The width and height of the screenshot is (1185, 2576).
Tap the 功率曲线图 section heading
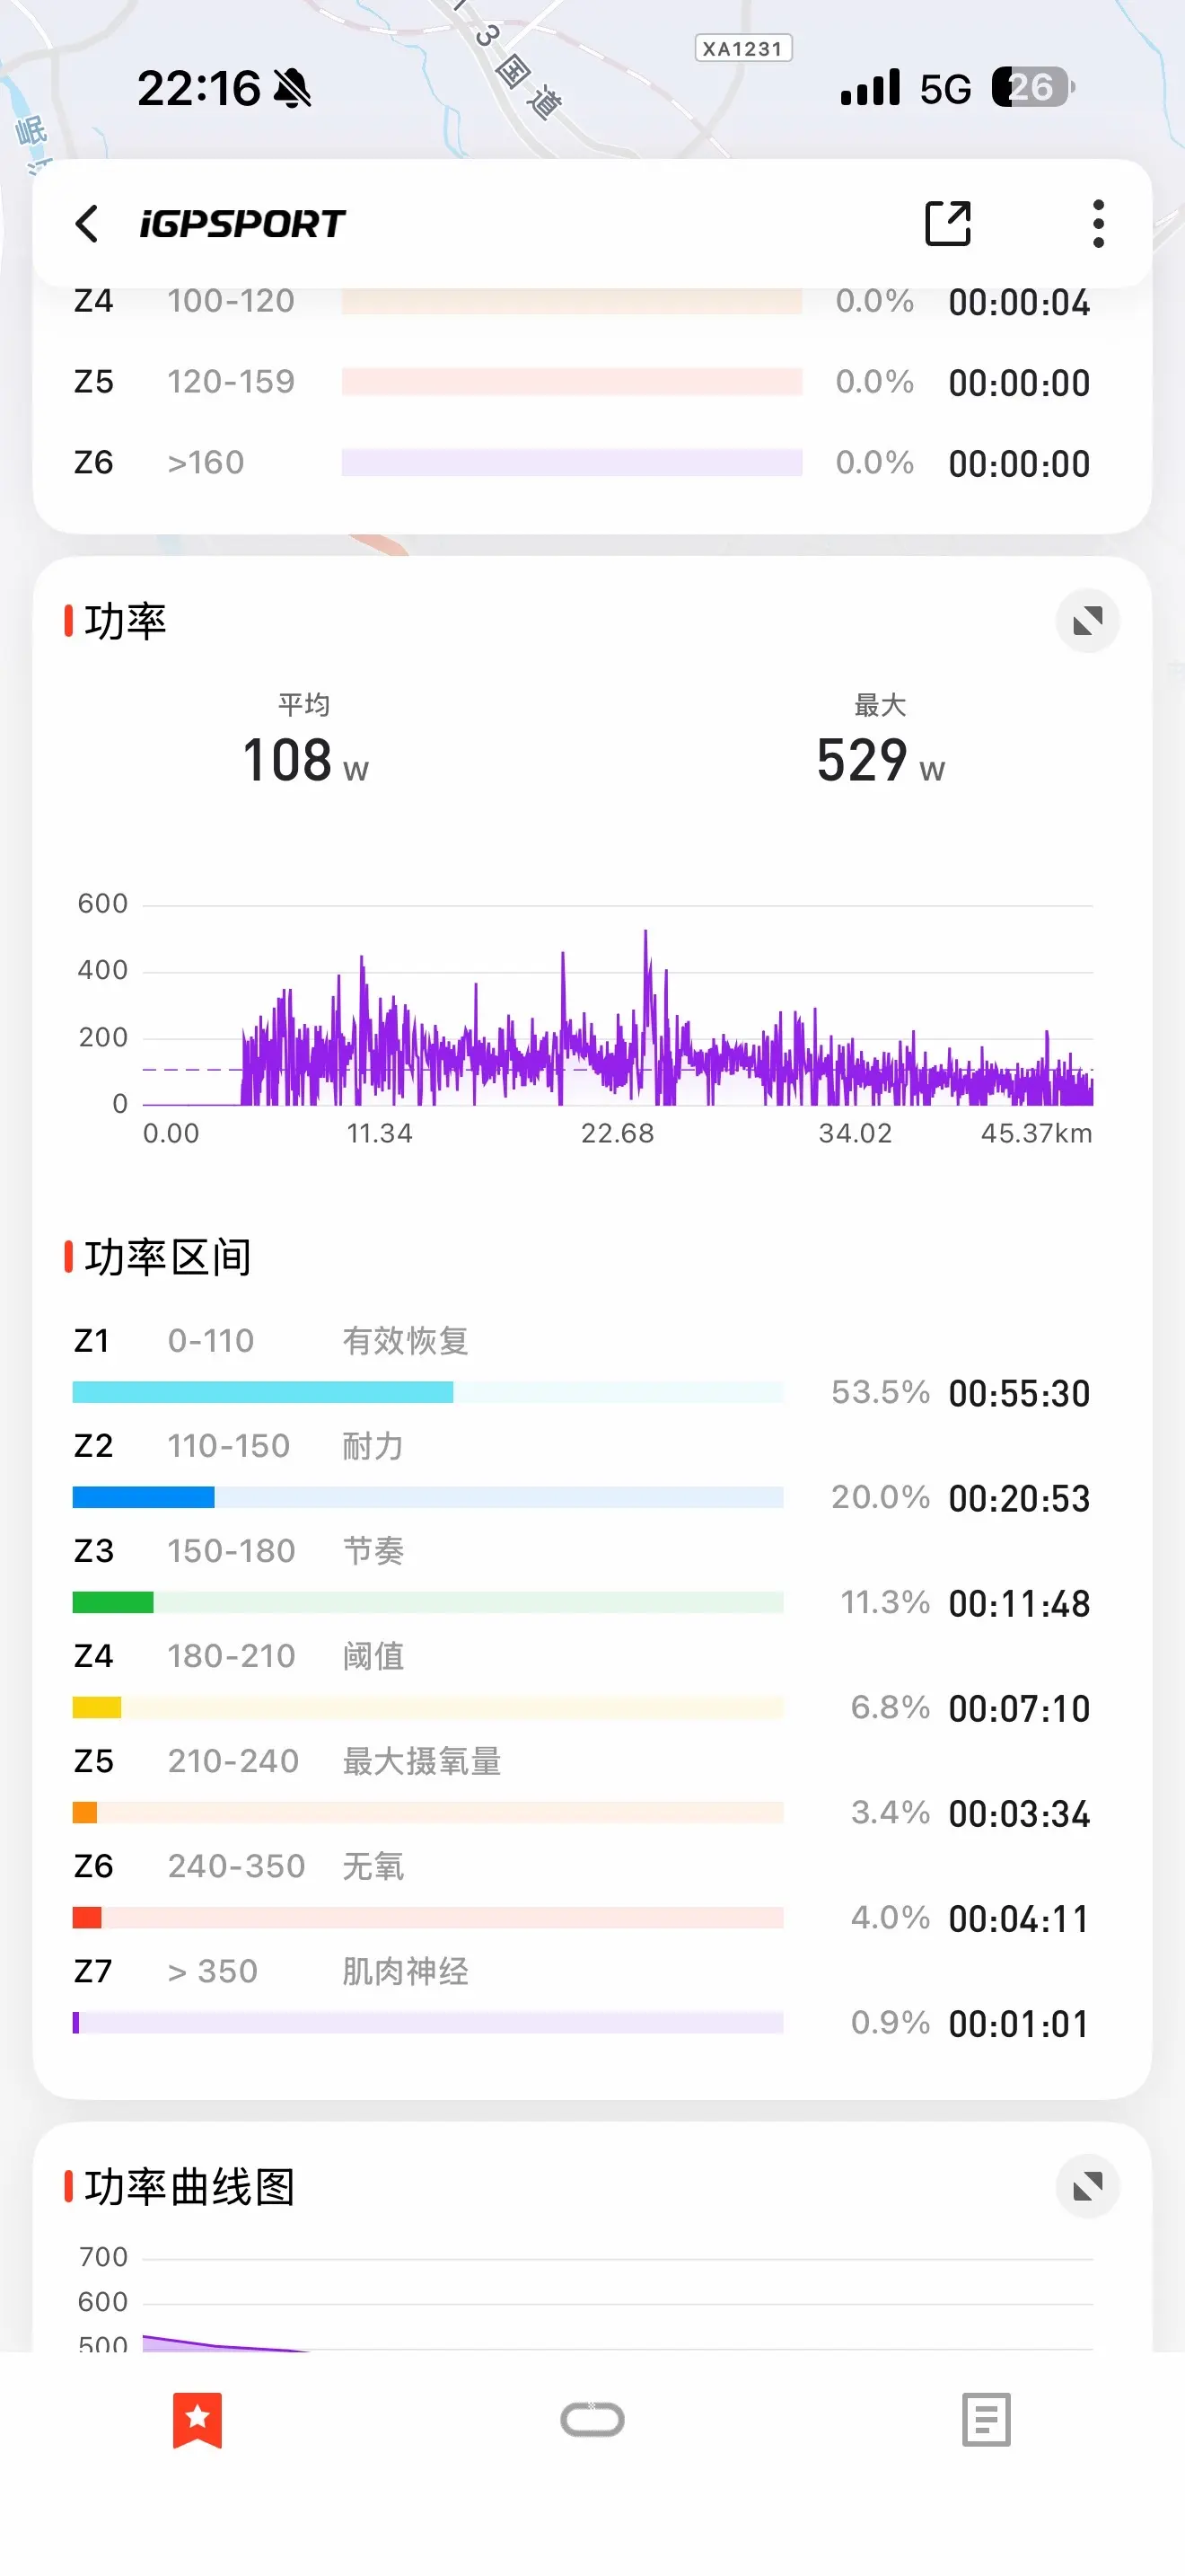[x=189, y=2186]
